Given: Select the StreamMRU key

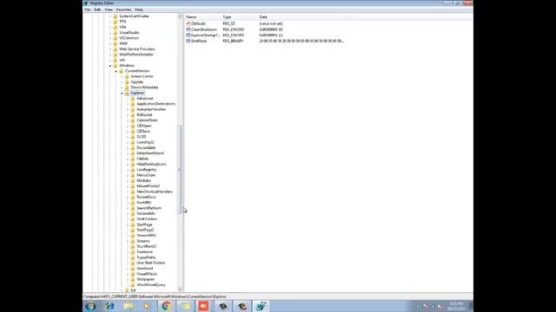Looking at the screenshot, I should pos(146,236).
